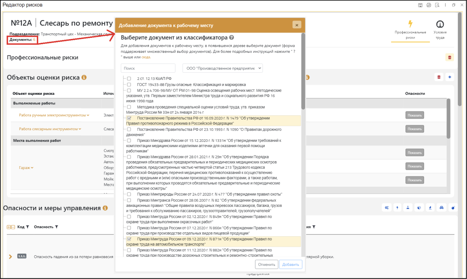Click the red database icon in 'Профессиональные риски' section
Viewport: 467px width, 279px height.
(450, 57)
